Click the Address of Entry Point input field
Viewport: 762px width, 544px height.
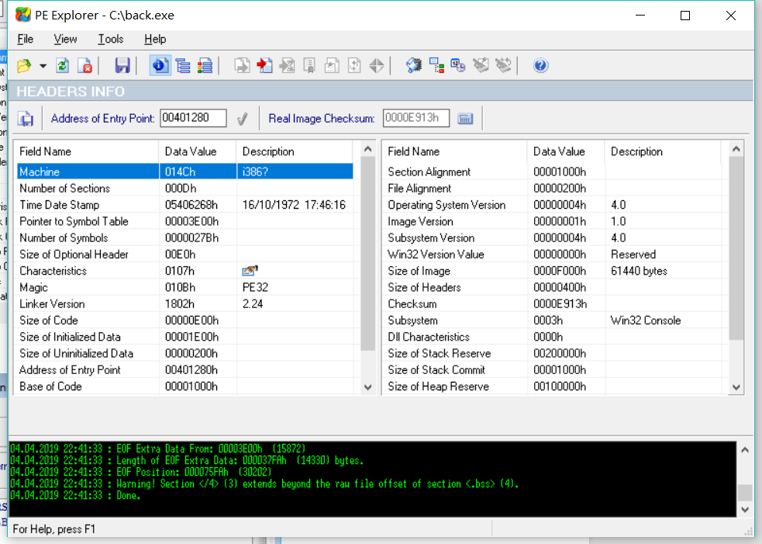pos(193,118)
